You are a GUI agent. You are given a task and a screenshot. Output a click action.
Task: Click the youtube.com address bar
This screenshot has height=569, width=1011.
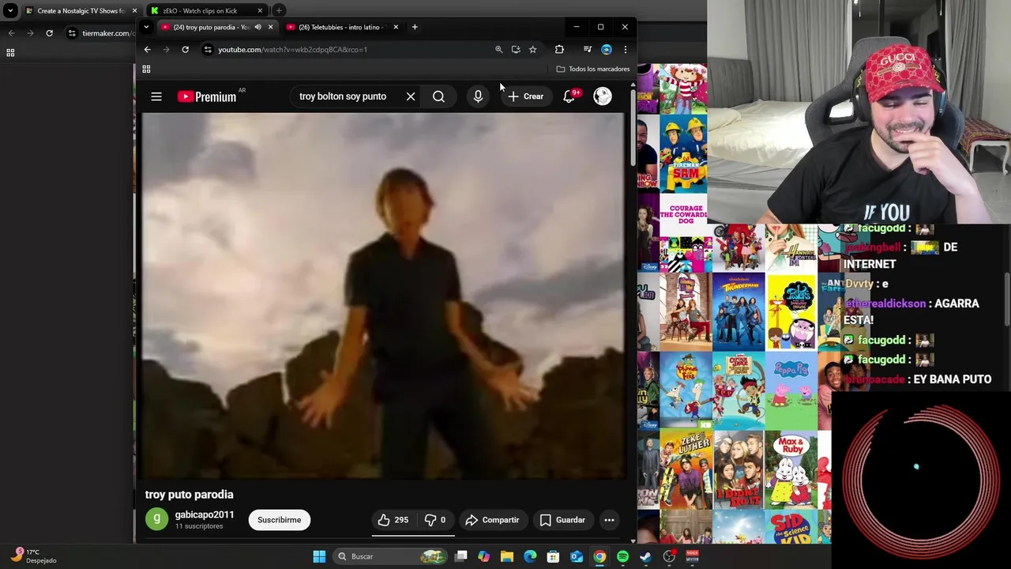(348, 50)
